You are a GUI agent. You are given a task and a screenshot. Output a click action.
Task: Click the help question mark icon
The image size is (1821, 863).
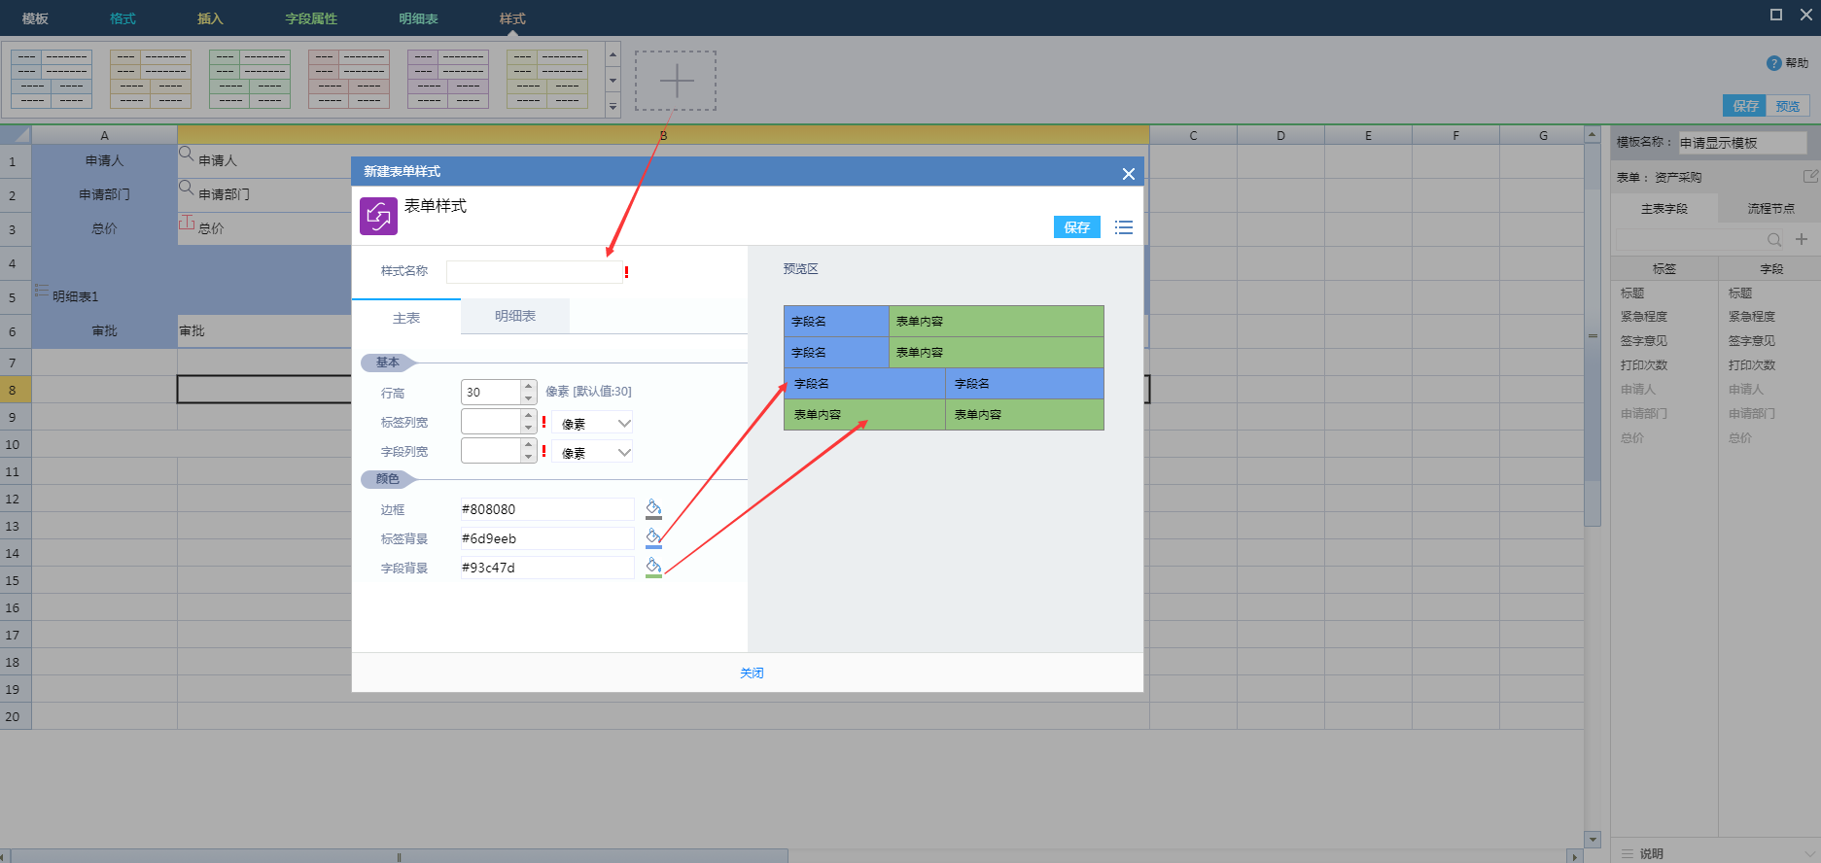click(1773, 63)
